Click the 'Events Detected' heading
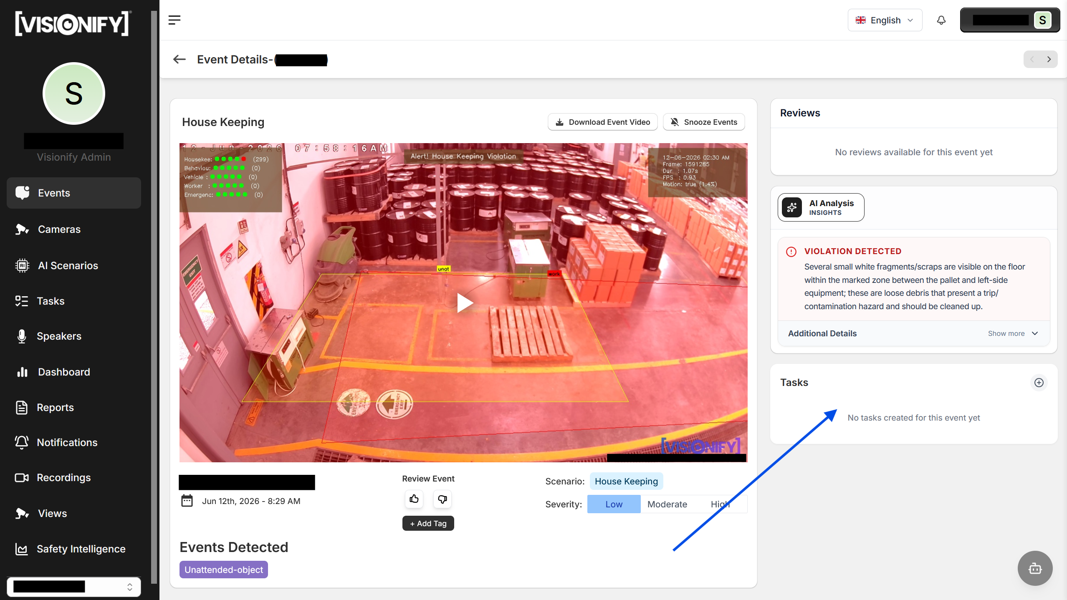The height and width of the screenshot is (600, 1067). point(234,547)
